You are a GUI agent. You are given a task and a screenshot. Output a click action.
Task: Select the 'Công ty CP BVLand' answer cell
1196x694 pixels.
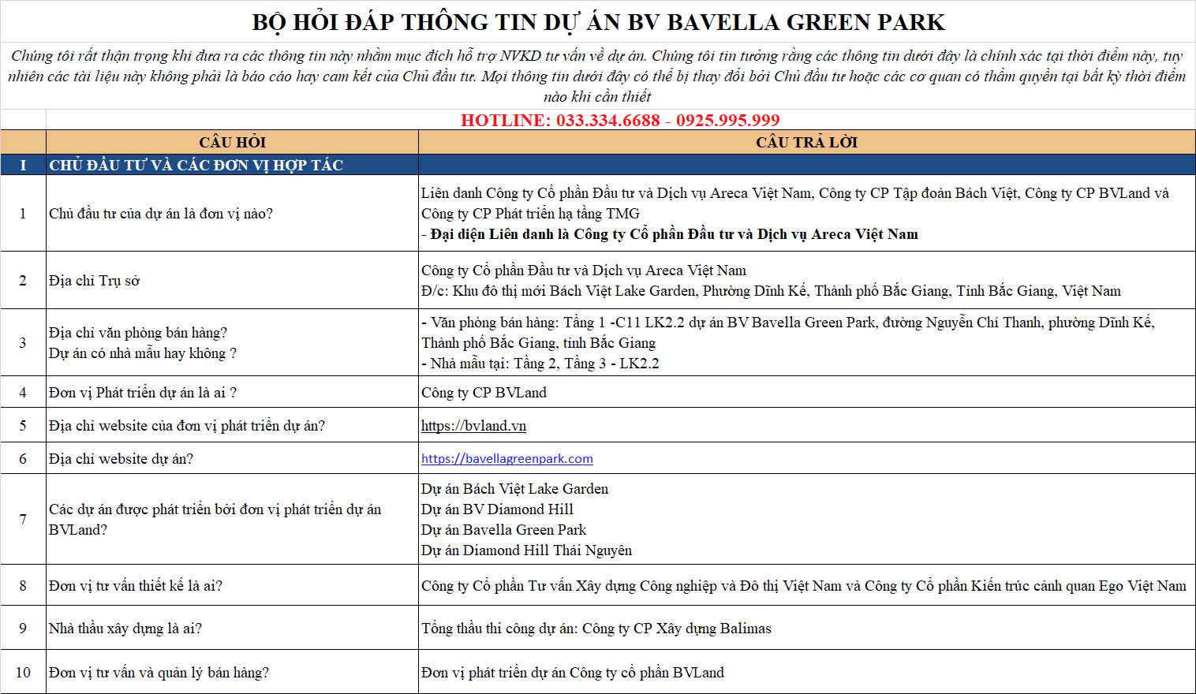click(x=484, y=393)
